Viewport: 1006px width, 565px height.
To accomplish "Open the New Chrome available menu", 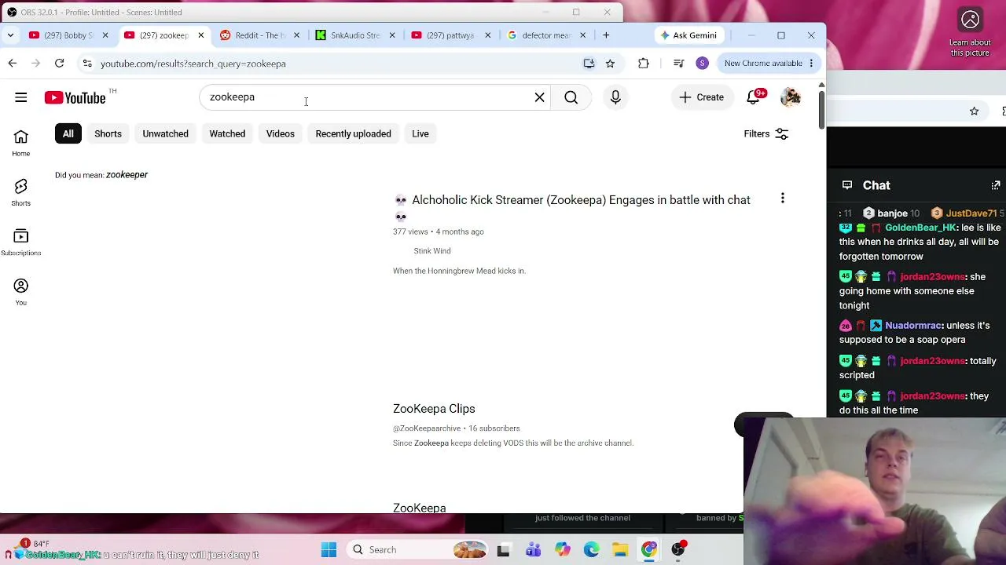I will 769,64.
